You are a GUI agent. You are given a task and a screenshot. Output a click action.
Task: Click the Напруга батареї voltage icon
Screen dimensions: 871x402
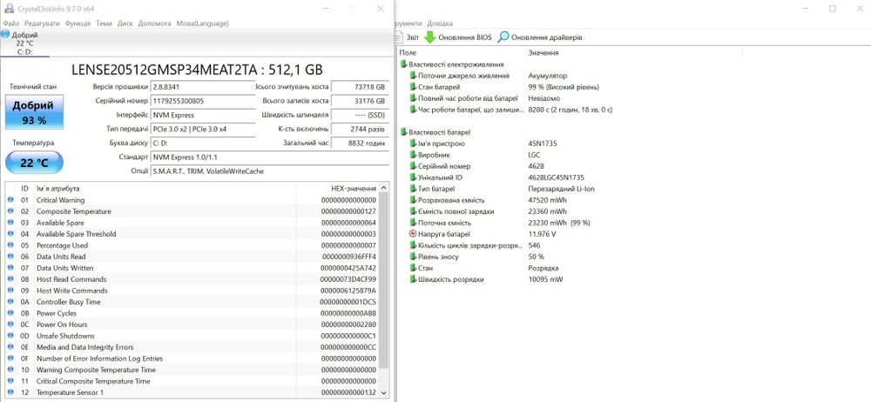413,234
